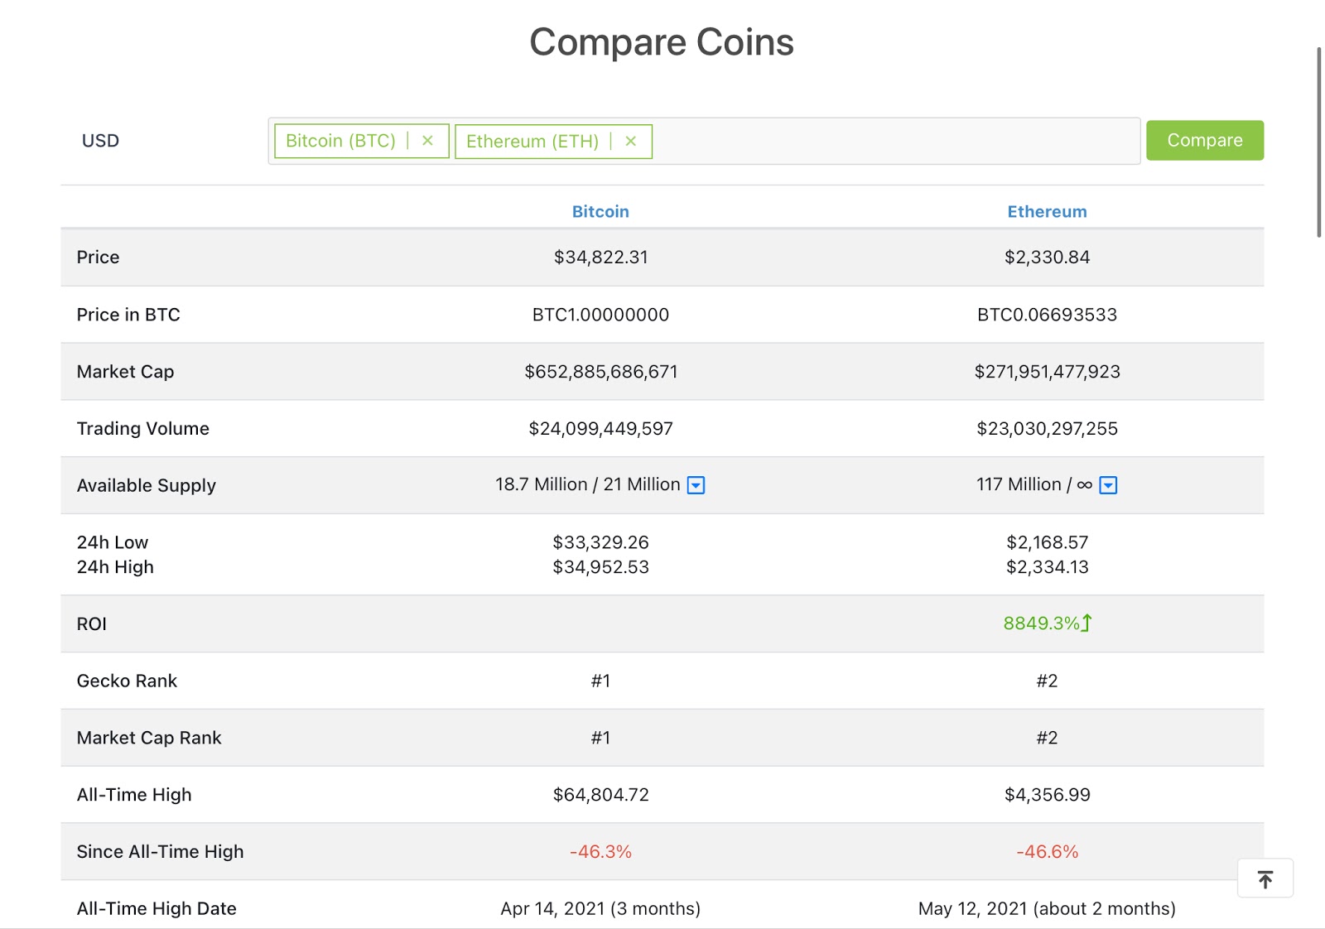The width and height of the screenshot is (1325, 929).
Task: Click the Available Supply row label
Action: point(146,486)
